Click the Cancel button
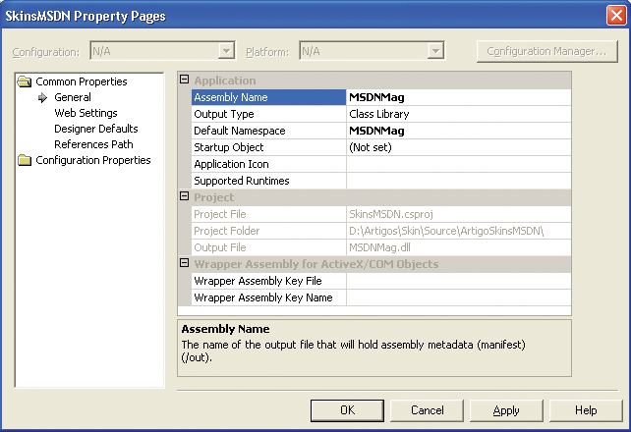This screenshot has height=432, width=631. tap(428, 410)
